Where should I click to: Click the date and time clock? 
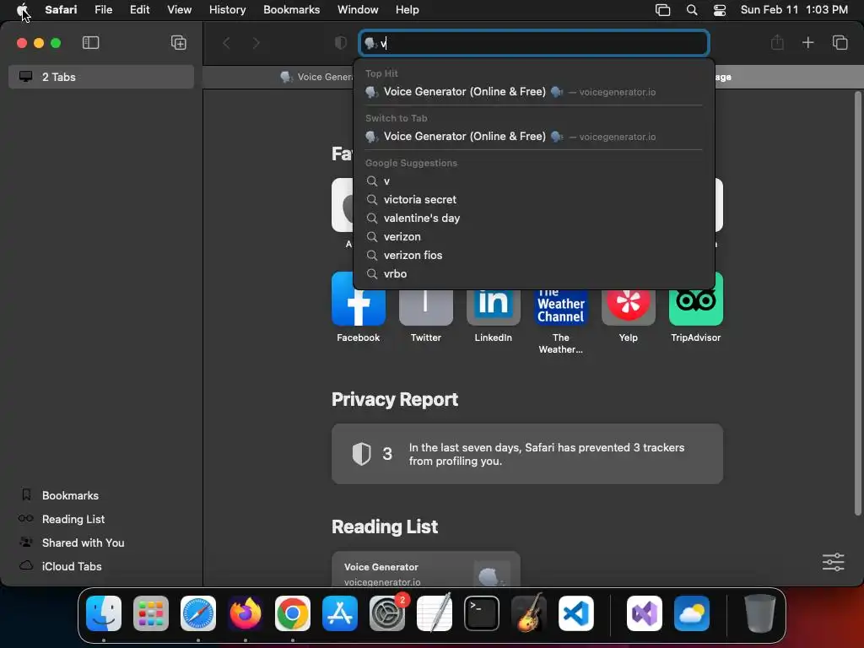794,9
